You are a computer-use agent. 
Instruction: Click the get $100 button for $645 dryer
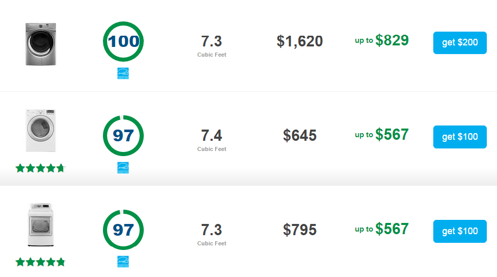click(x=460, y=137)
